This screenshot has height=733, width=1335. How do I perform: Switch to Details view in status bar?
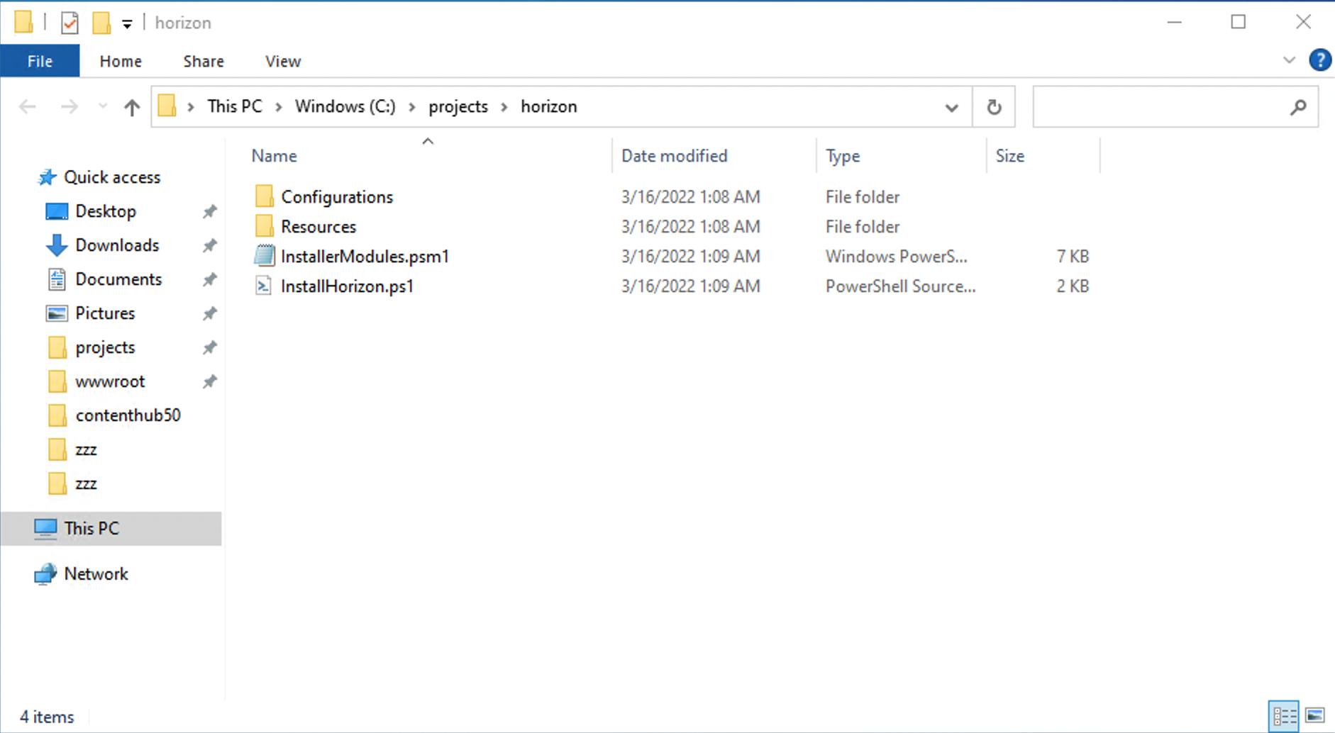tap(1284, 716)
